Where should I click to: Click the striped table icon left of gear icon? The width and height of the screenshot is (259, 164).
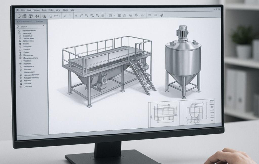pyautogui.click(x=102, y=16)
